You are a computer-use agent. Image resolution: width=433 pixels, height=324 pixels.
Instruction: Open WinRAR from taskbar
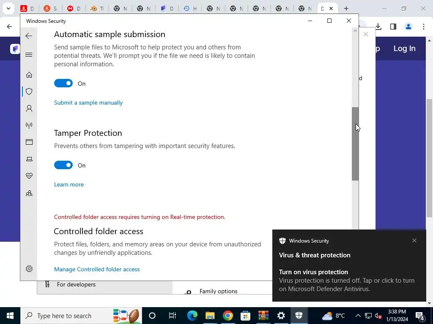[263, 316]
